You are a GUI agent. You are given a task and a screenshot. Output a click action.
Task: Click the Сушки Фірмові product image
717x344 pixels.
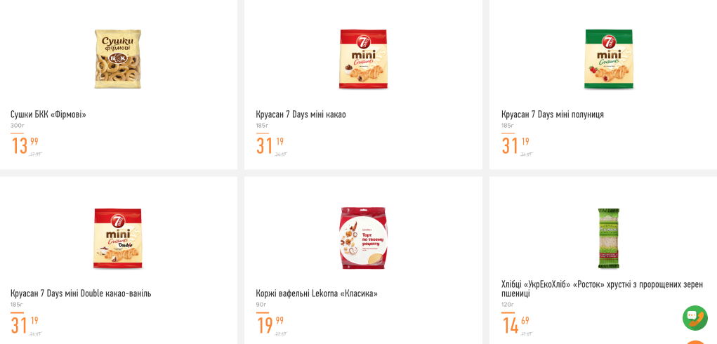118,59
